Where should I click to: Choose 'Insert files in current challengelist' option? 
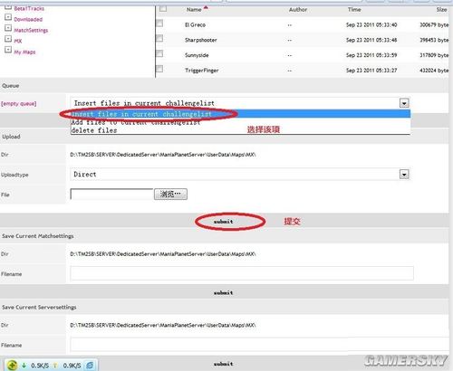[240, 114]
